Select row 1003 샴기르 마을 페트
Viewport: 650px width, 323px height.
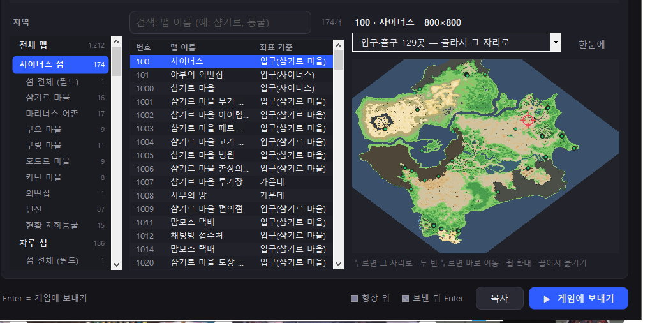(x=232, y=128)
